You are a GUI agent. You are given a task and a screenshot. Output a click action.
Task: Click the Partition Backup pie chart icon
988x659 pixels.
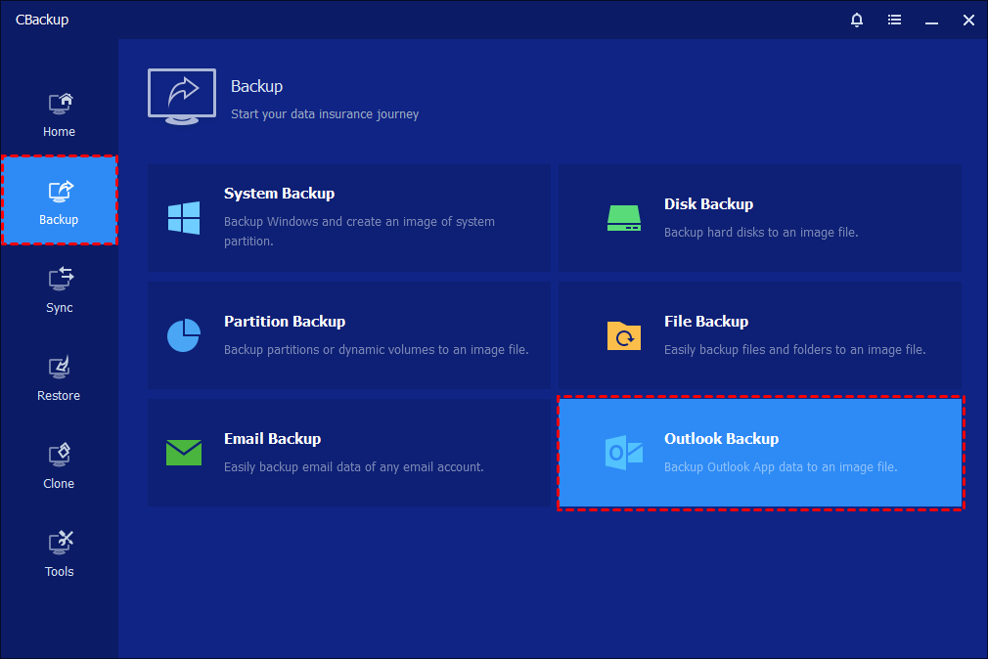tap(184, 334)
